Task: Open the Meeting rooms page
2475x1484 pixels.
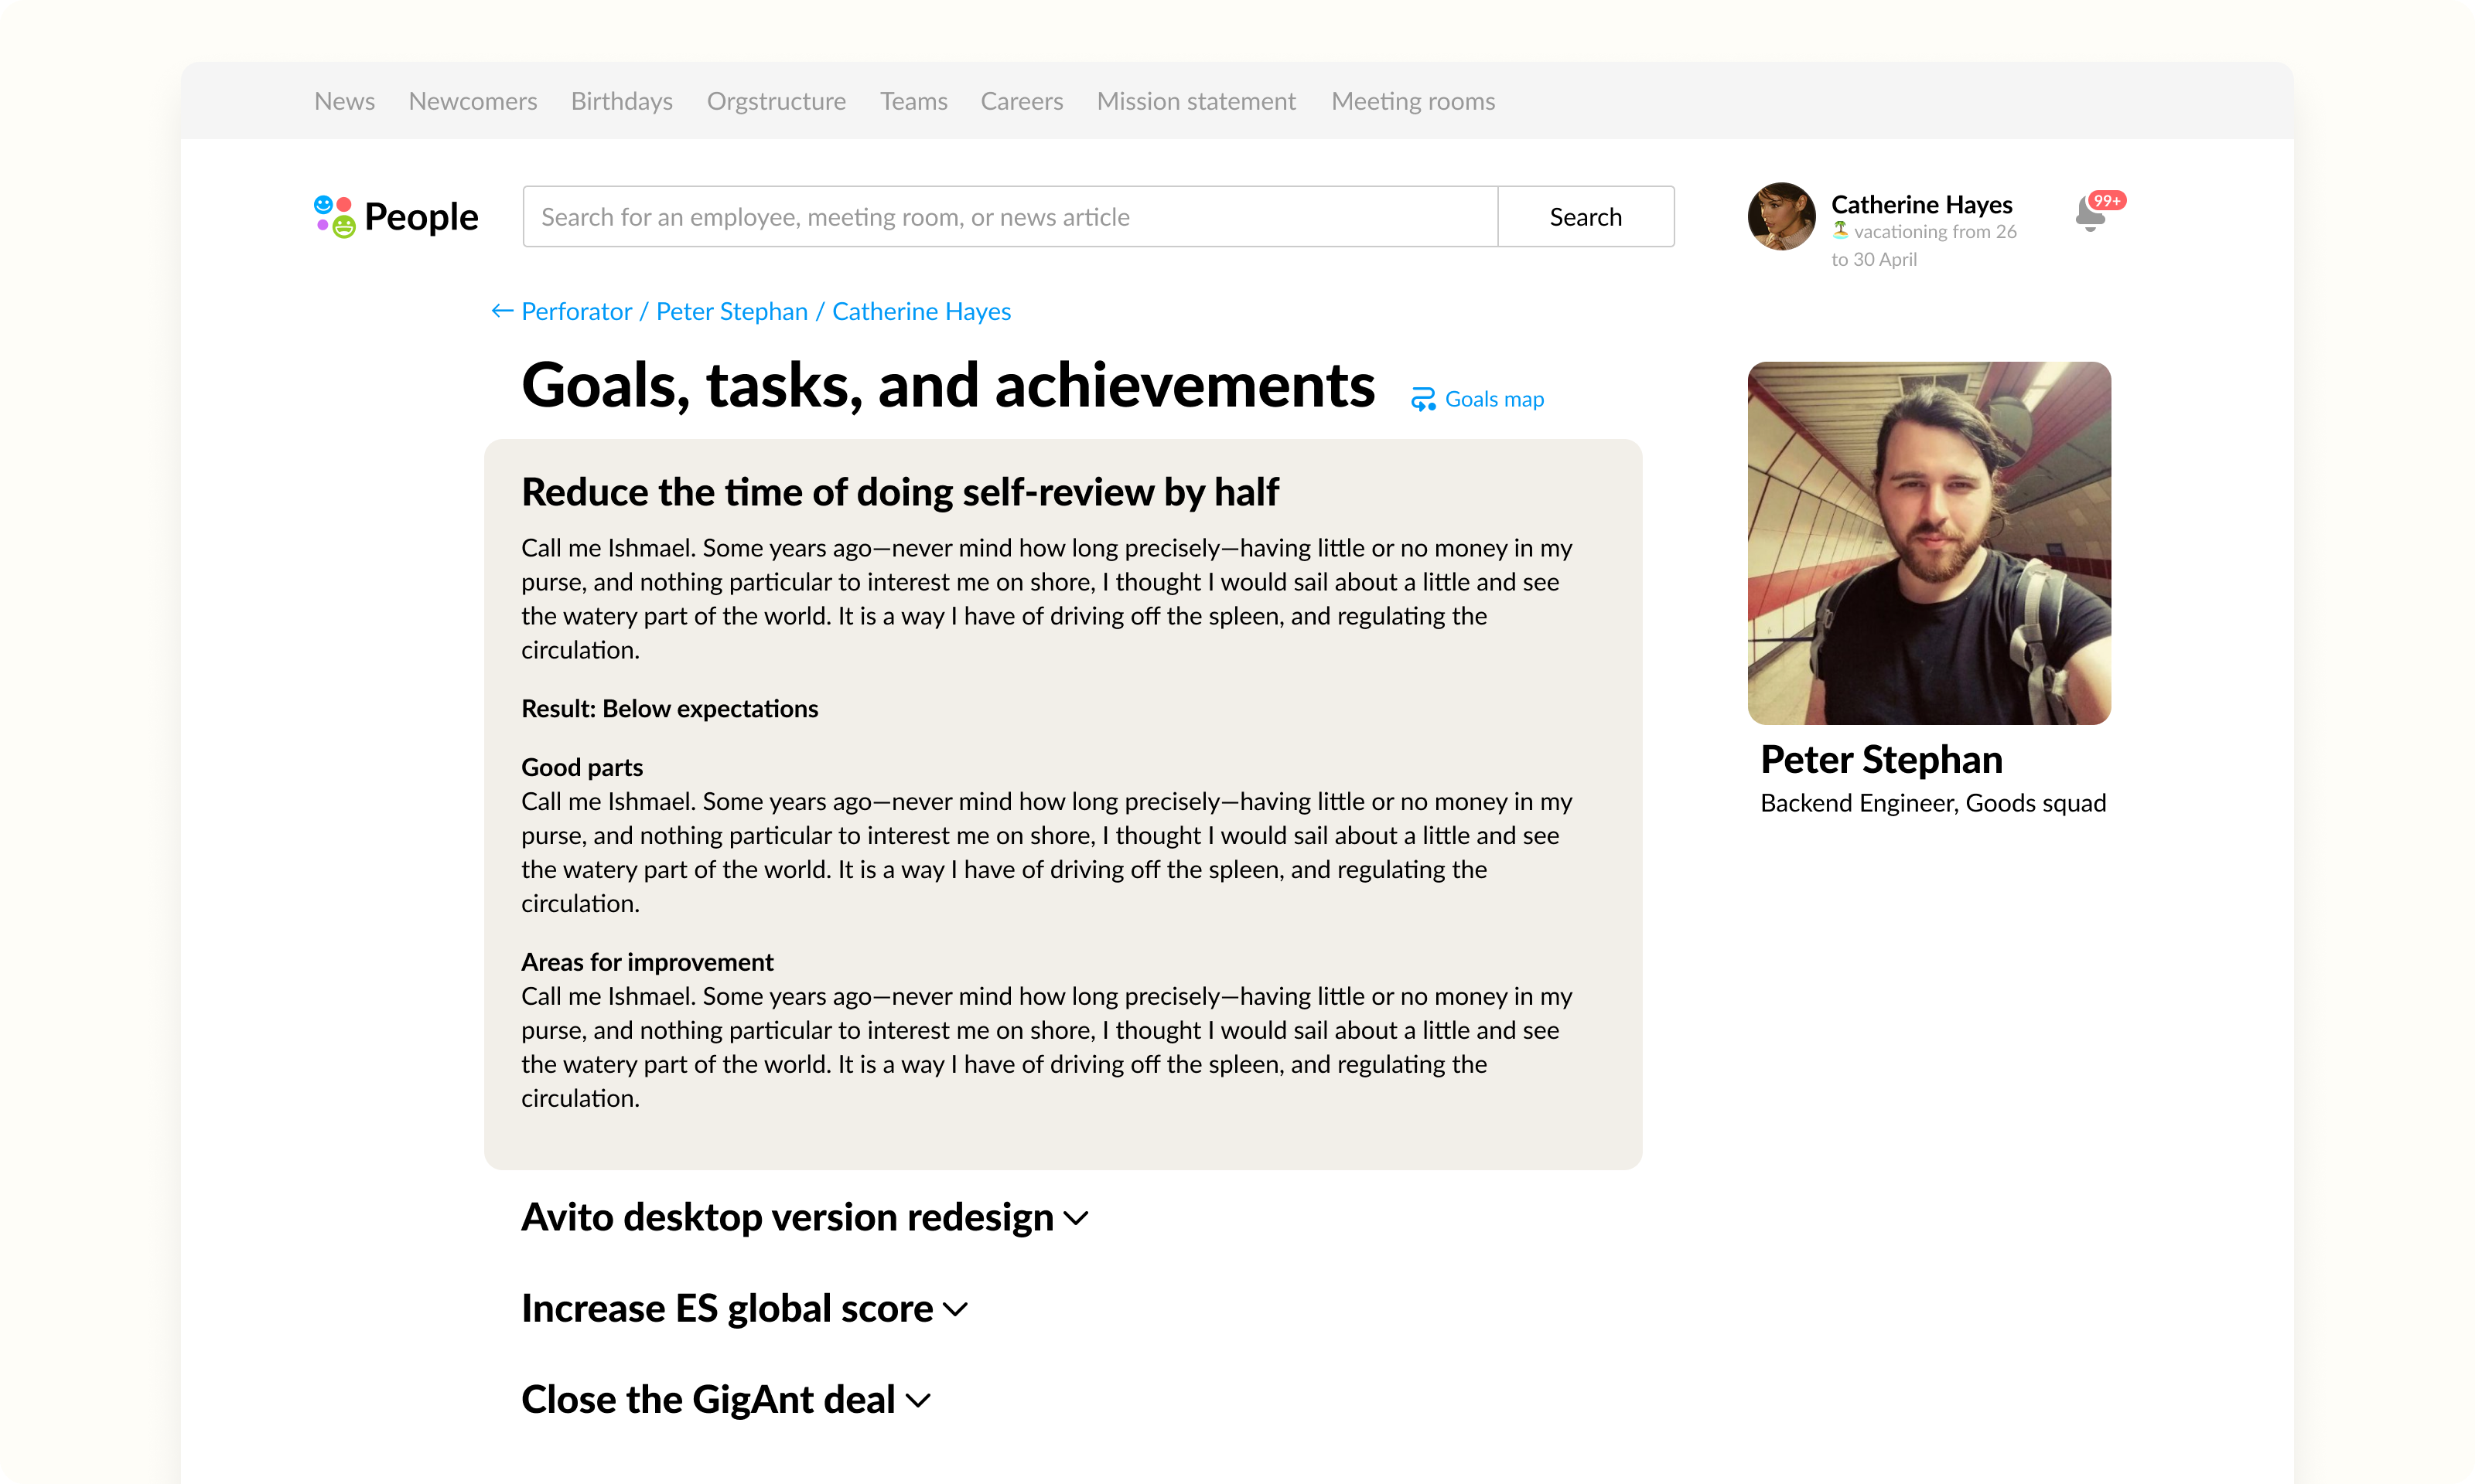Action: click(1412, 100)
